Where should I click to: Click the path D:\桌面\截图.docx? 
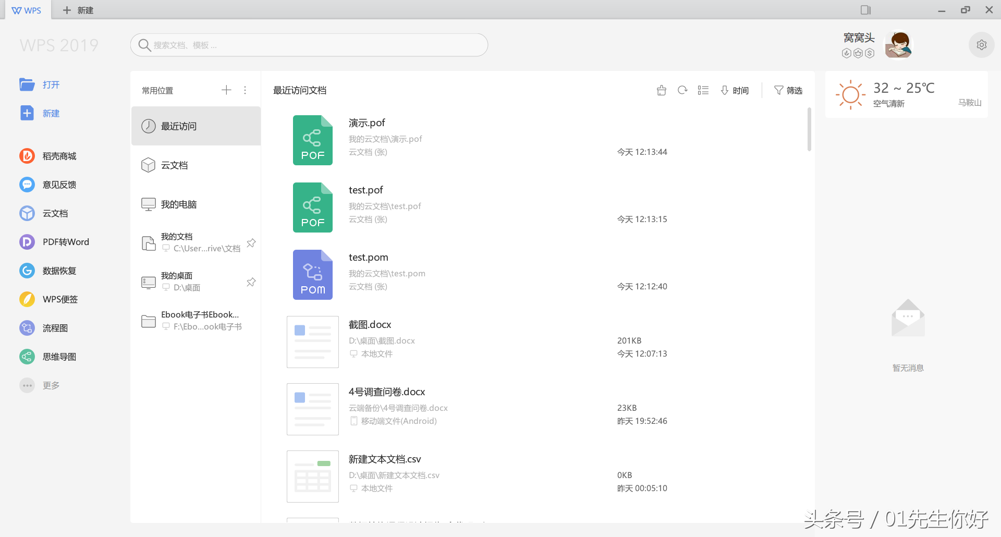[x=382, y=341]
